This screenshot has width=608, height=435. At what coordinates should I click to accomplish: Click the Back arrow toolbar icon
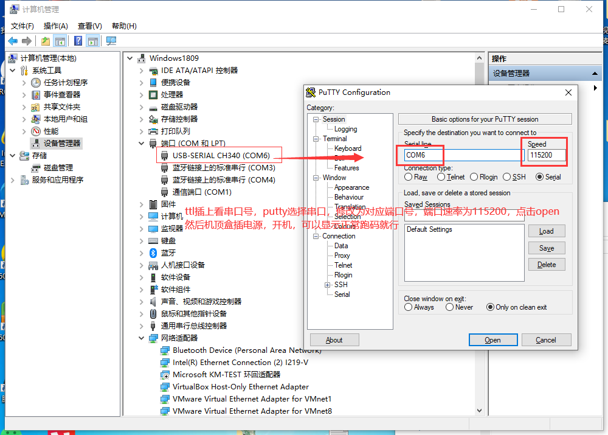(13, 41)
